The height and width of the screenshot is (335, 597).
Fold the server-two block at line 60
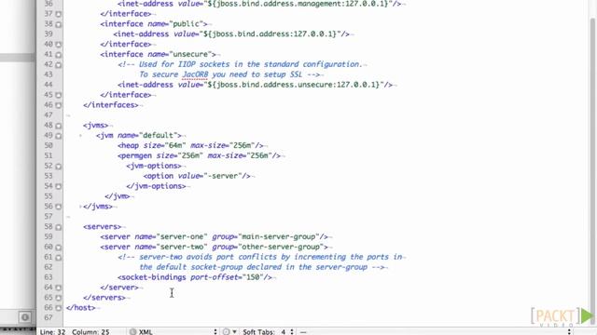click(x=58, y=248)
